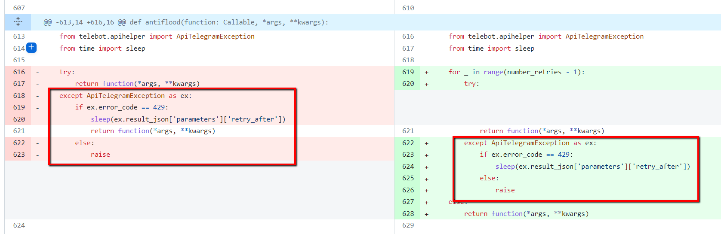The height and width of the screenshot is (234, 721).
Task: Click right line number 617
Action: (408, 49)
